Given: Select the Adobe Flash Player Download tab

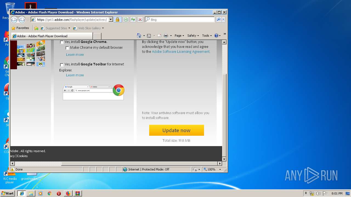Looking at the screenshot, I should [x=52, y=36].
